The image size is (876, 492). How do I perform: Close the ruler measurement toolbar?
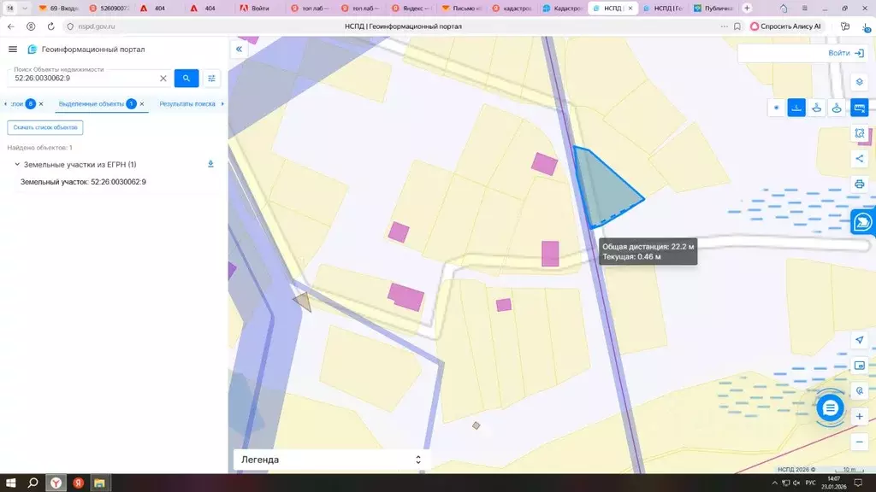(859, 108)
